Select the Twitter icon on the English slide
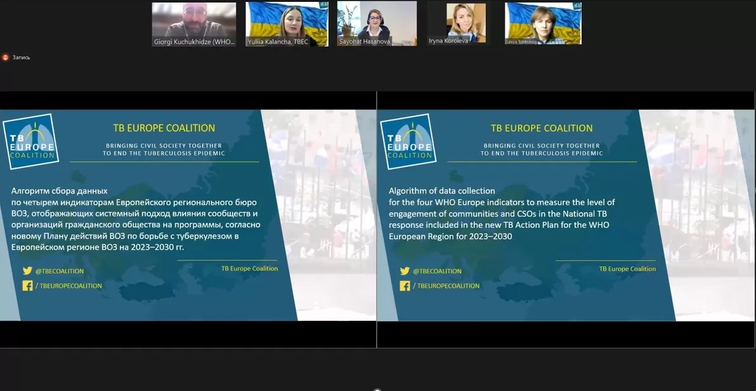Image resolution: width=756 pixels, height=391 pixels. (x=405, y=271)
